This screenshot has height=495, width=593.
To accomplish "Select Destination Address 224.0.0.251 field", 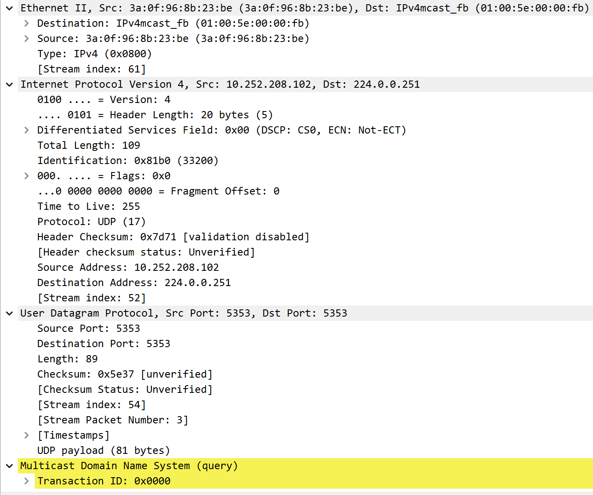I will pyautogui.click(x=134, y=283).
